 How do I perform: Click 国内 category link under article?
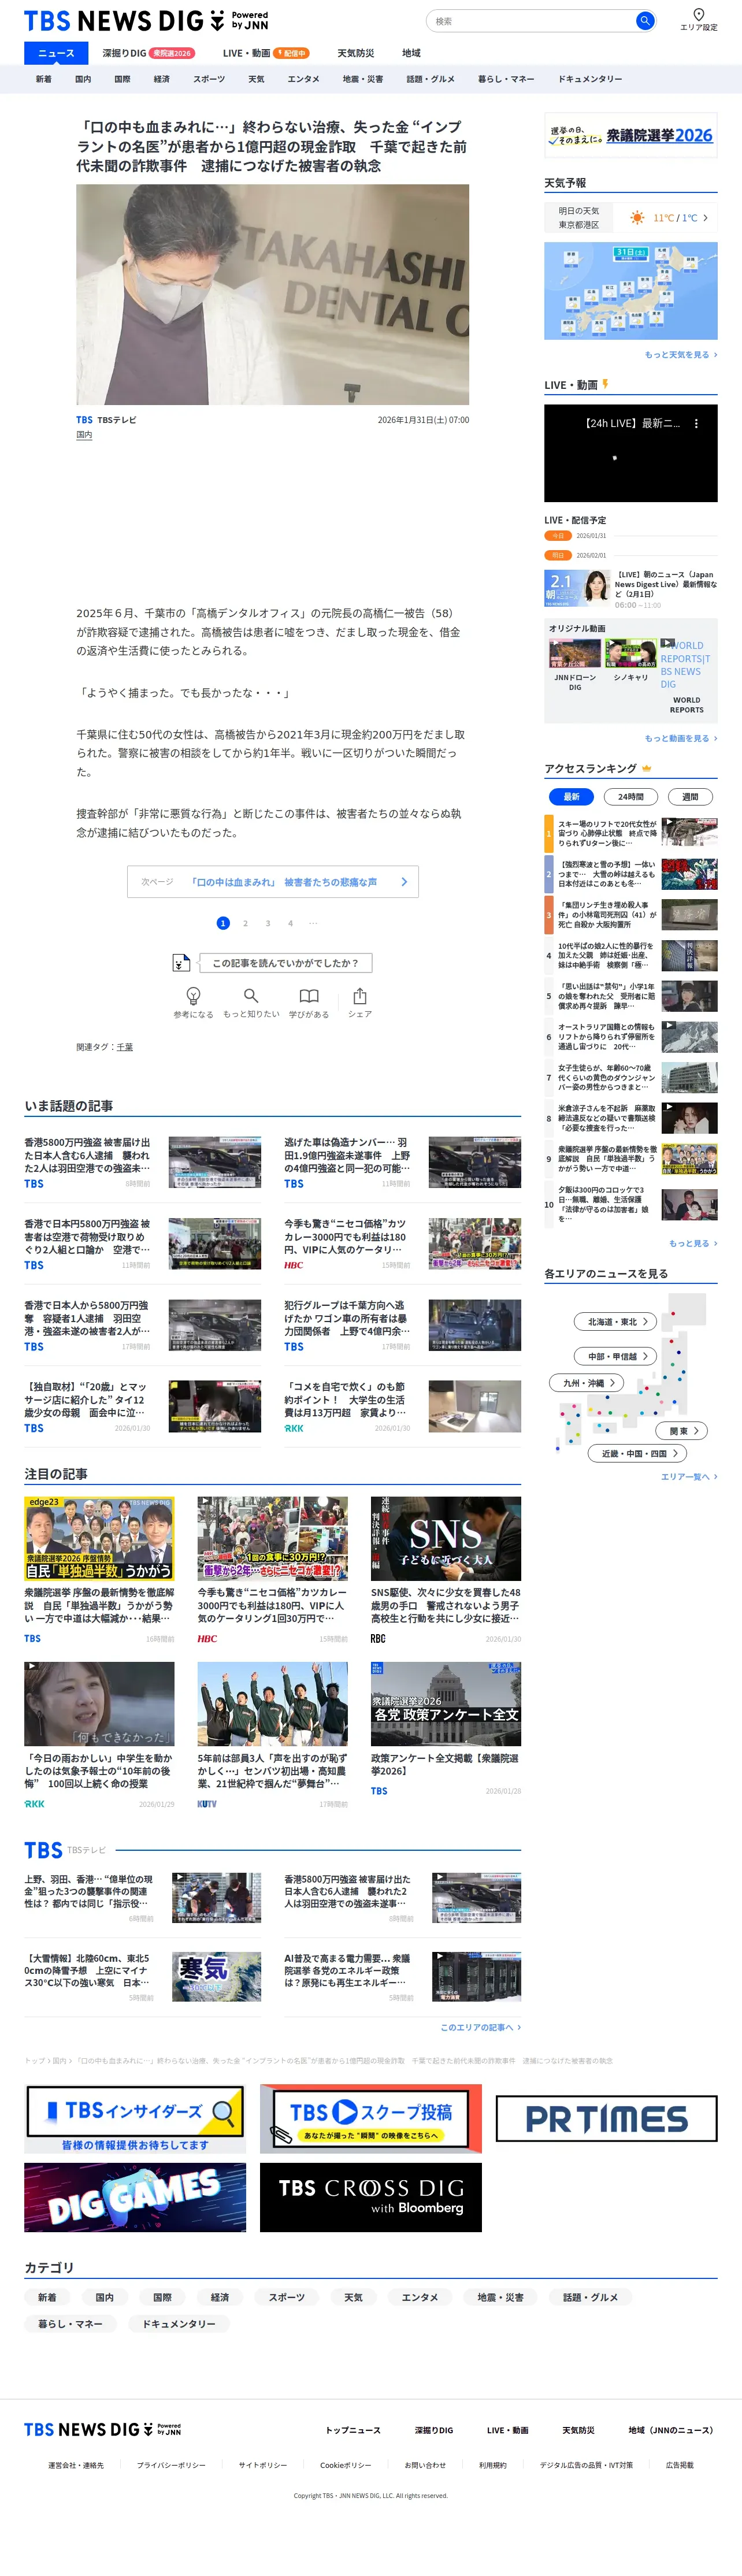(x=84, y=435)
